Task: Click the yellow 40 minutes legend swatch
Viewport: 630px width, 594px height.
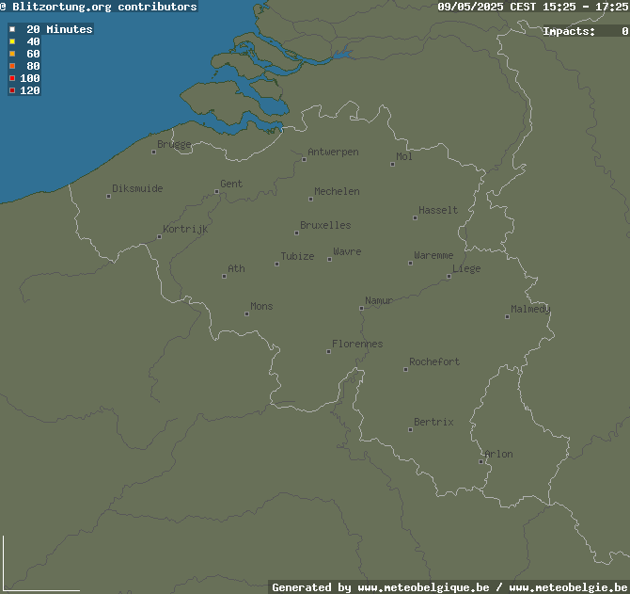Action: click(x=12, y=41)
